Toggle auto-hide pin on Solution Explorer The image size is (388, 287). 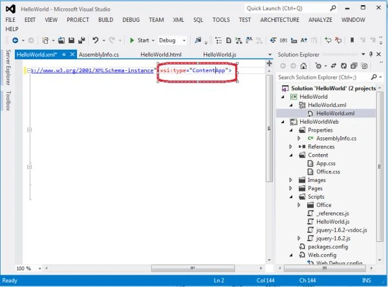click(x=371, y=54)
